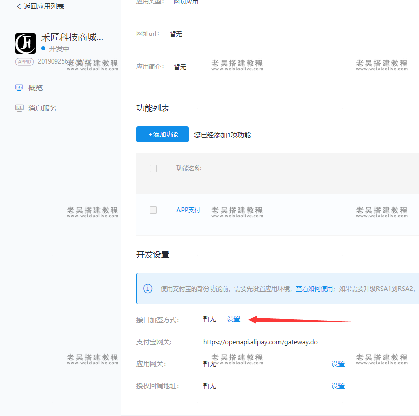Select the 概览 menu item
Image resolution: width=419 pixels, height=416 pixels.
(35, 87)
